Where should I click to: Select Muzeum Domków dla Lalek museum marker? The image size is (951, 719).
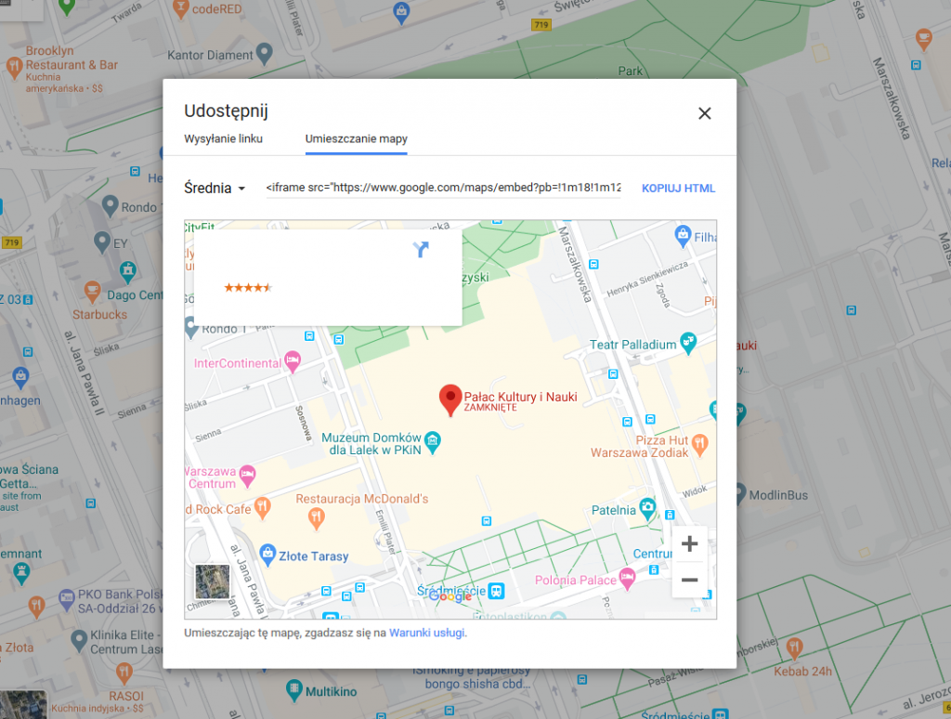433,441
